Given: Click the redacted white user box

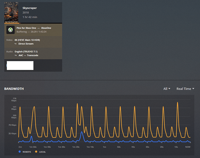Looking at the screenshot, I should click(20, 65).
